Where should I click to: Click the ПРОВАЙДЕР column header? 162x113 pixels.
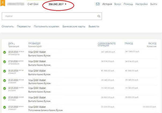[34, 43]
